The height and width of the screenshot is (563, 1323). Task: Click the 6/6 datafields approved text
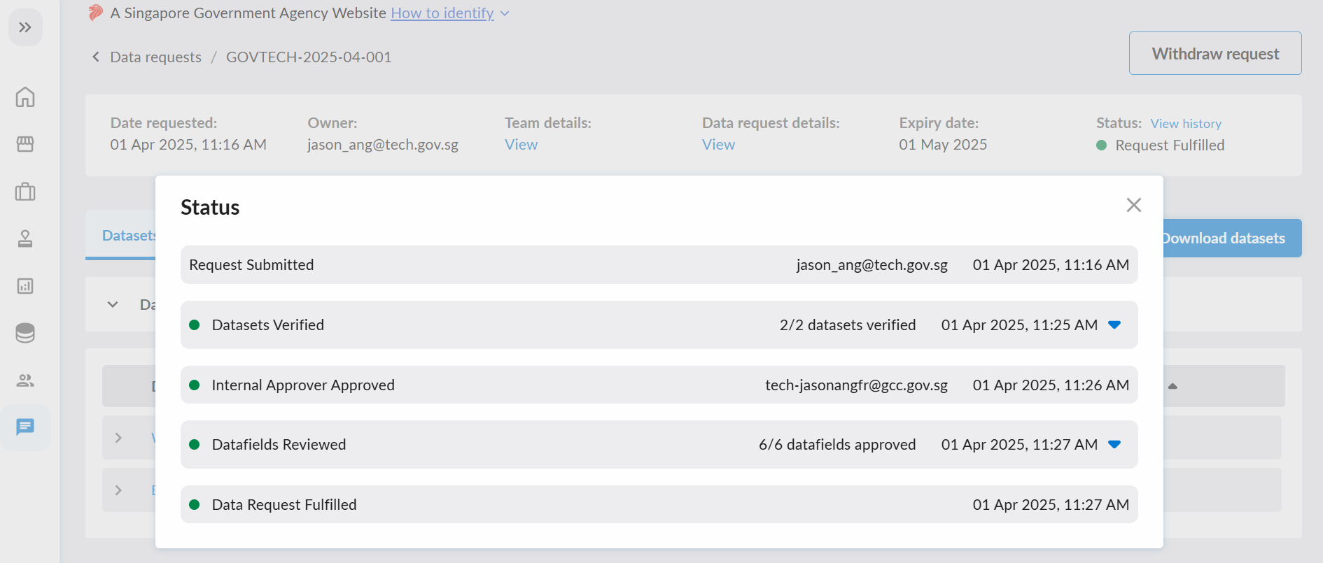coord(837,444)
